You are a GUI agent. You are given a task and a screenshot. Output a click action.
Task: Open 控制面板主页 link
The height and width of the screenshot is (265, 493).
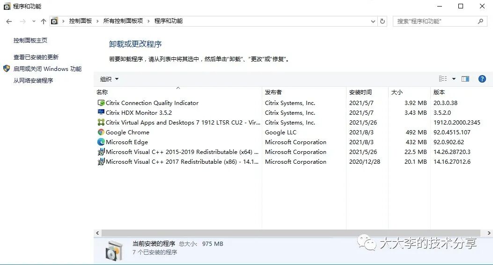pyautogui.click(x=30, y=41)
